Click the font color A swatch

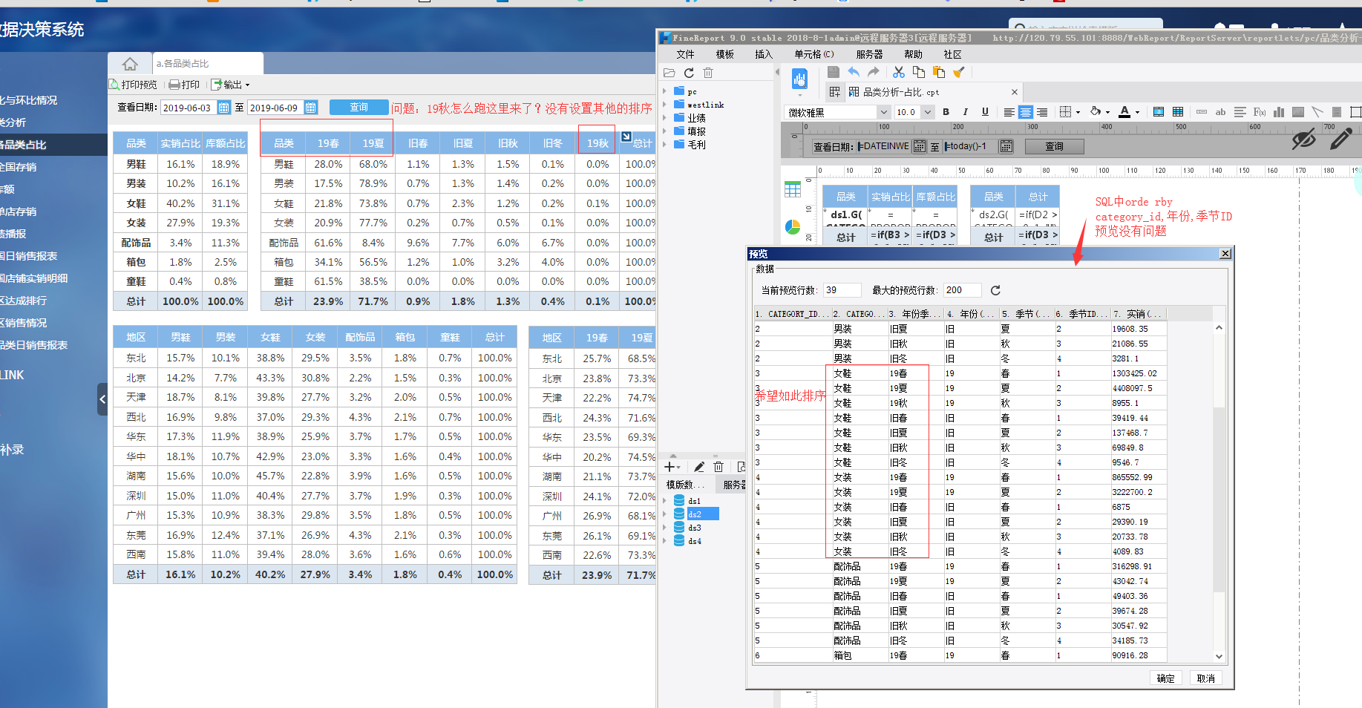point(1124,112)
